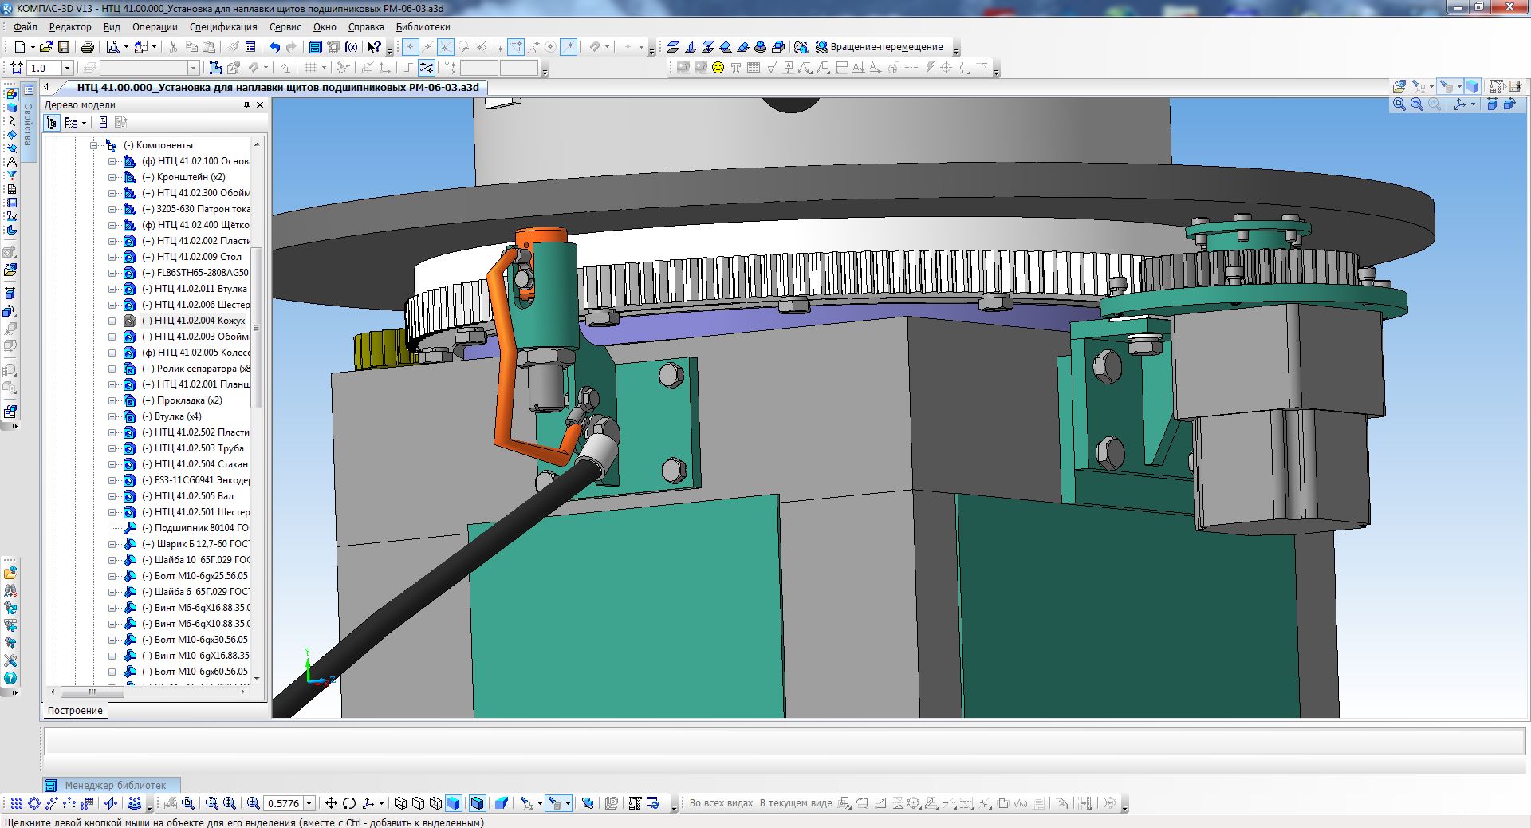
Task: Click the yellow smiley face icon
Action: [x=718, y=68]
